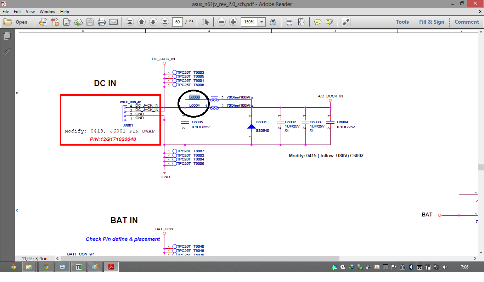Viewport: 484px width, 282px height.
Task: Click the page number input field
Action: [x=178, y=22]
